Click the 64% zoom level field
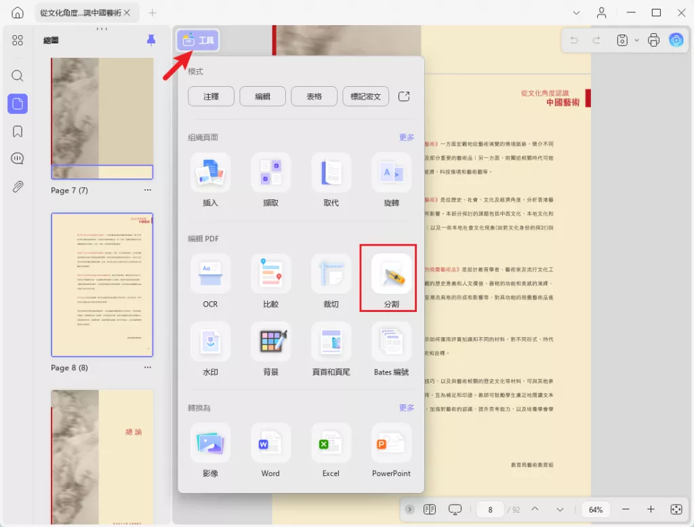Screen dimensions: 694x527 point(596,509)
